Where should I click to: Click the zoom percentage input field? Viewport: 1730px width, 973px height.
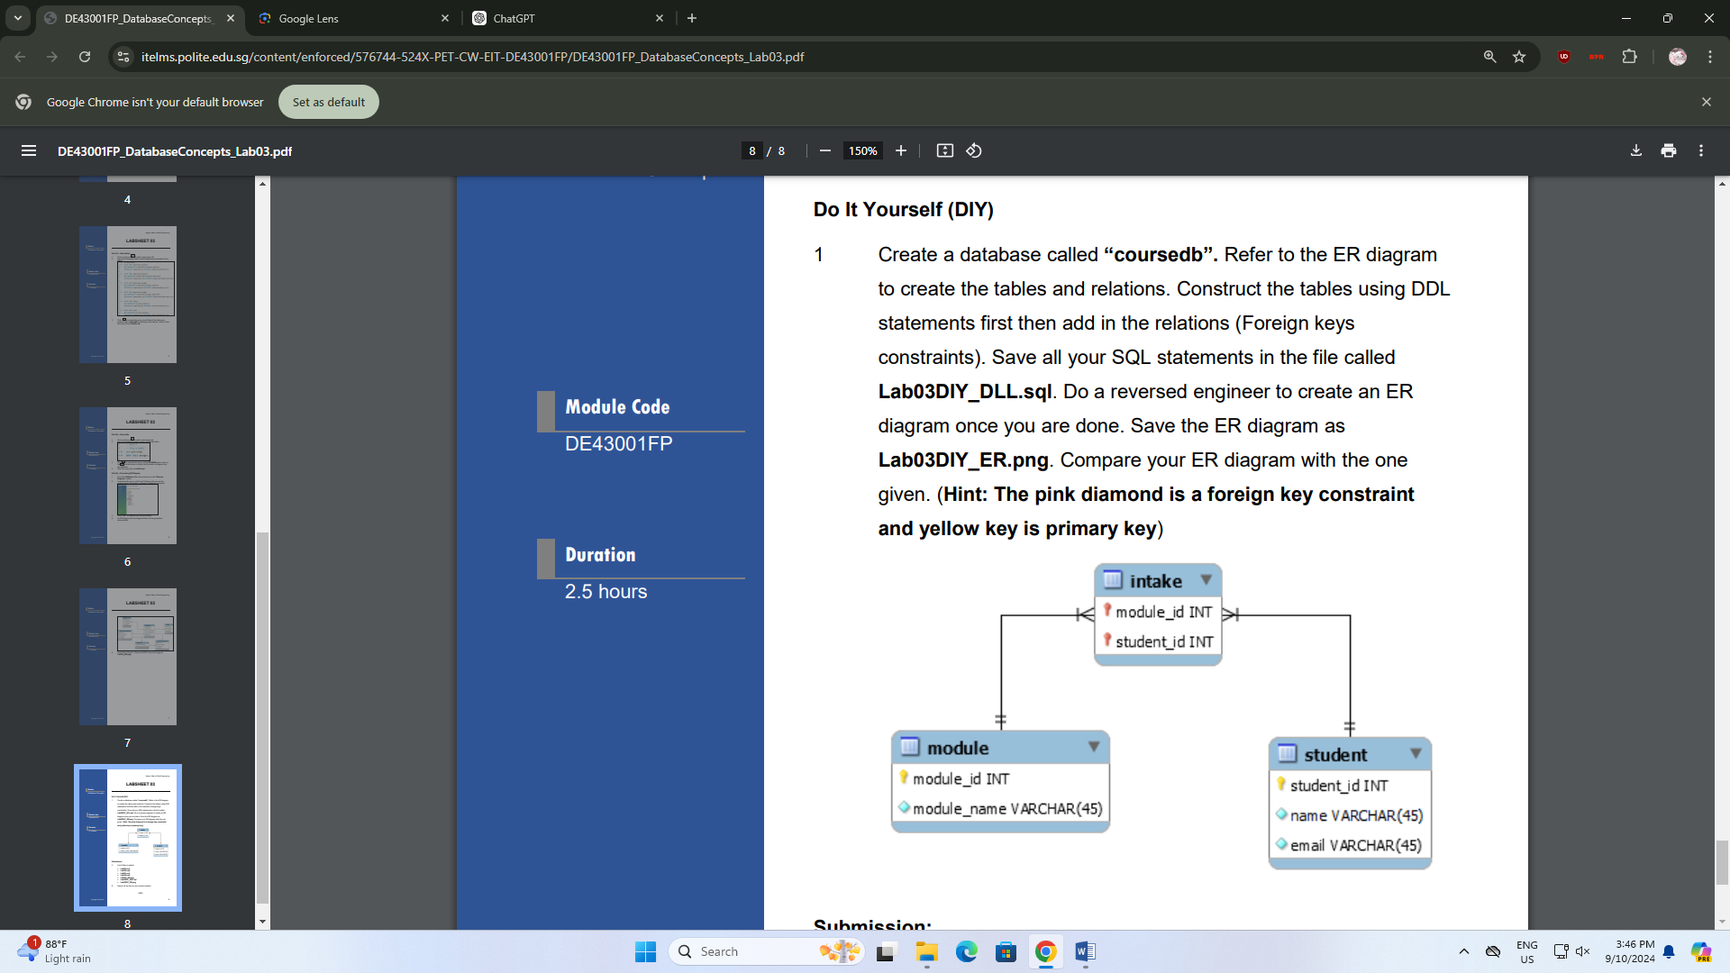point(860,150)
